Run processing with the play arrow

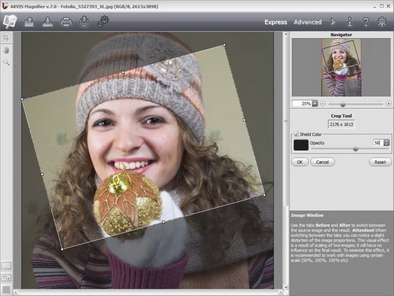[333, 22]
